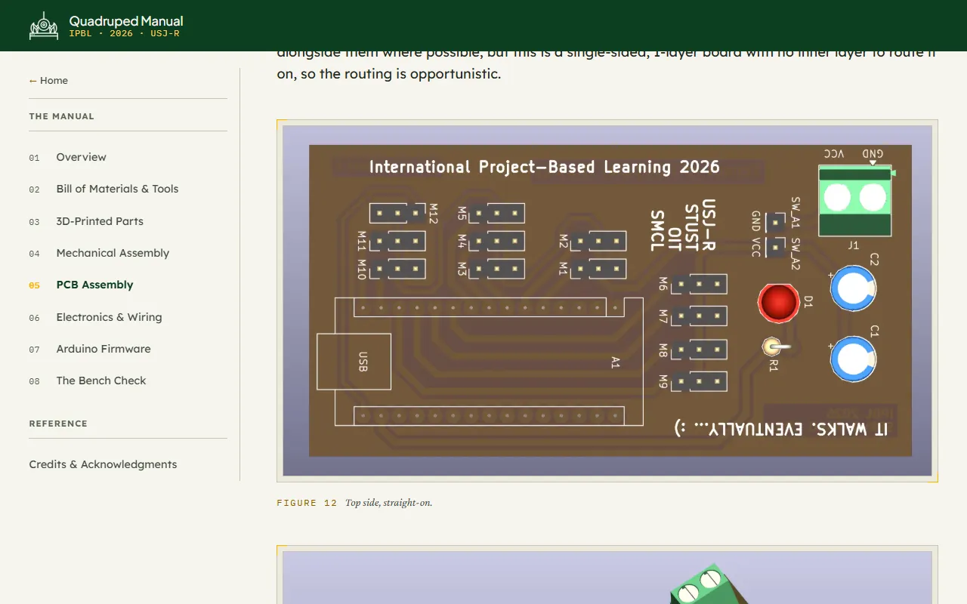Image resolution: width=967 pixels, height=604 pixels.
Task: Open Credits & Acknowledgments page
Action: tap(103, 464)
